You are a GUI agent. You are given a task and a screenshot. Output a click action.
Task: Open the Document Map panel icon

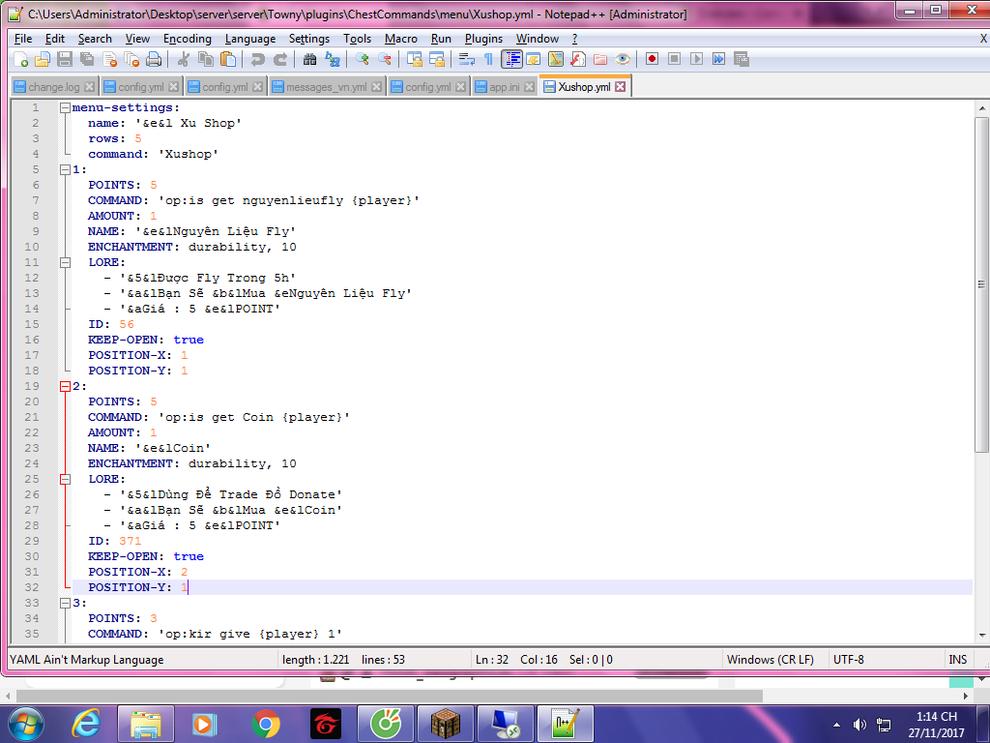tap(555, 59)
